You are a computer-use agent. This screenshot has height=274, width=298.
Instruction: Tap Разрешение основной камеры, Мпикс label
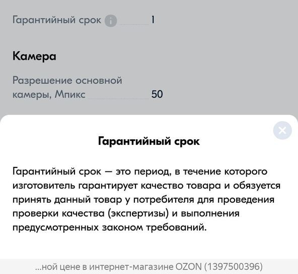pos(67,87)
